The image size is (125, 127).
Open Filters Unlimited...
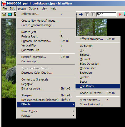pos(98,104)
